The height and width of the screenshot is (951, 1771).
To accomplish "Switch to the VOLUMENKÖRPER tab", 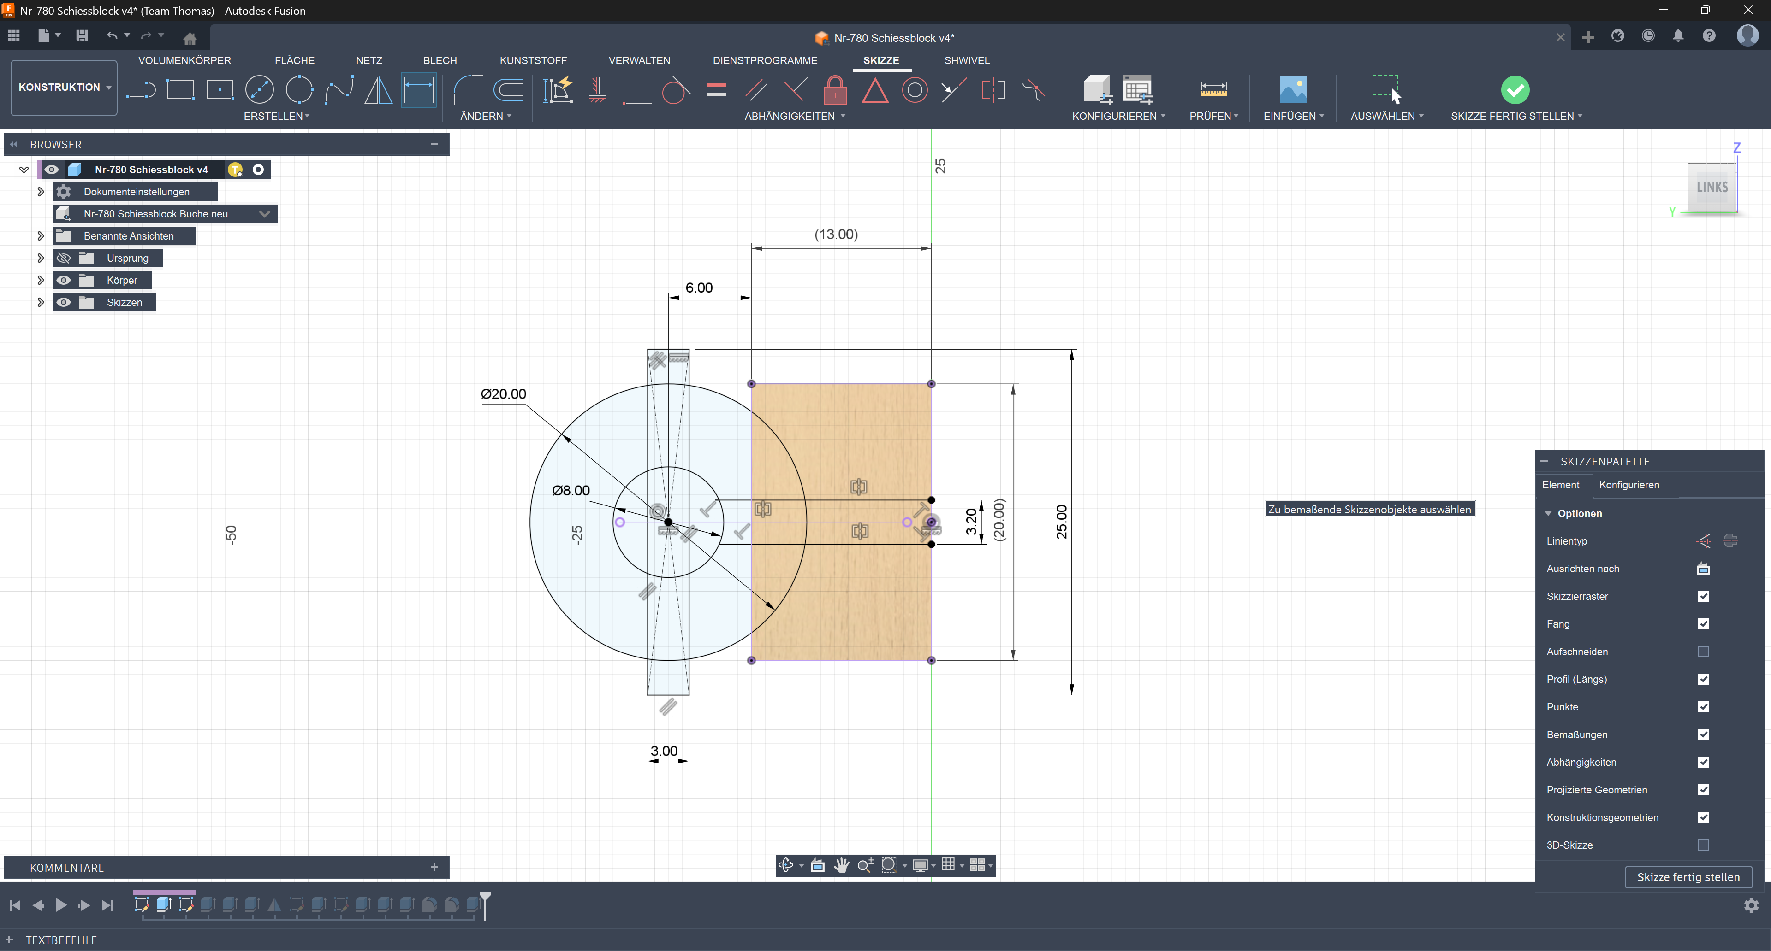I will (x=184, y=60).
